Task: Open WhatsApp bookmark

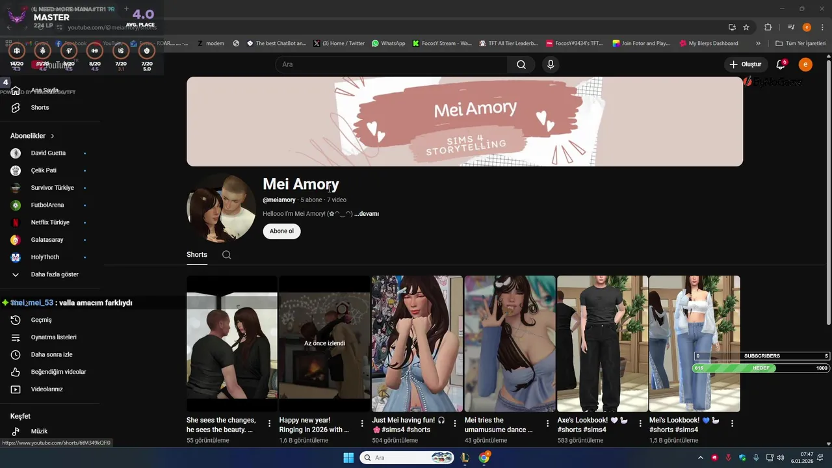Action: (x=389, y=44)
